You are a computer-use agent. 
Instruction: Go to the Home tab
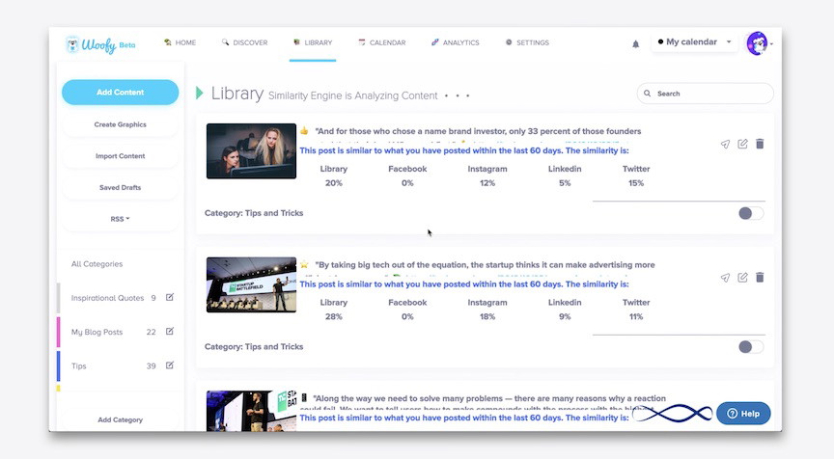(180, 42)
